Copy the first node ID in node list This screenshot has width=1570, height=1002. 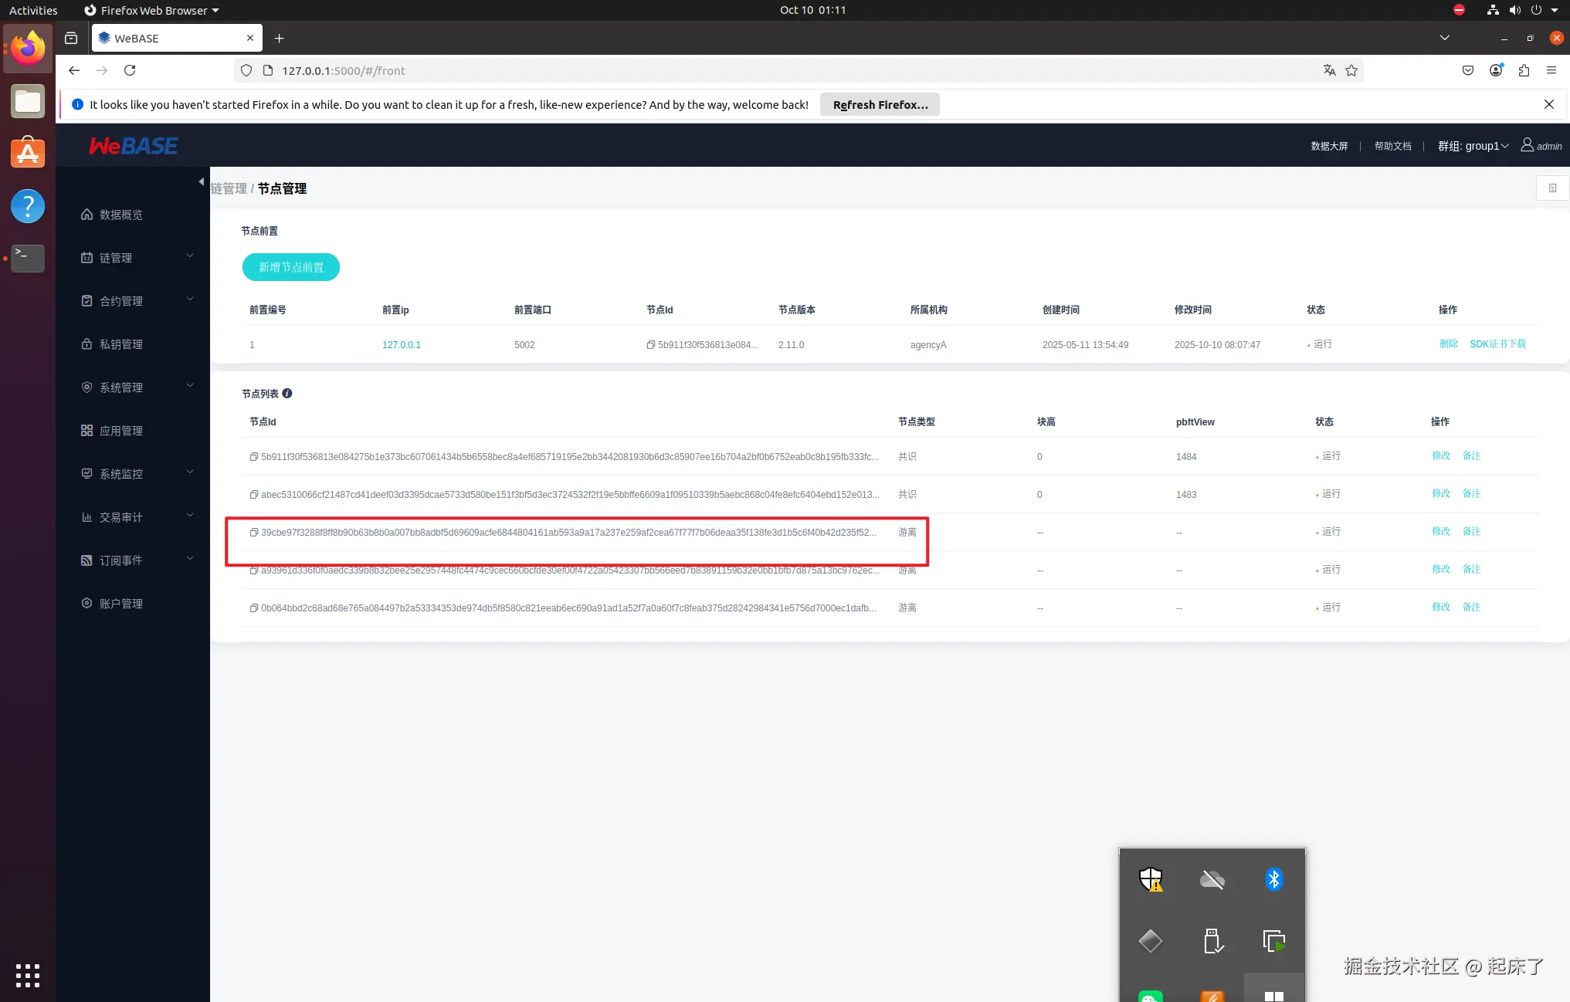253,457
